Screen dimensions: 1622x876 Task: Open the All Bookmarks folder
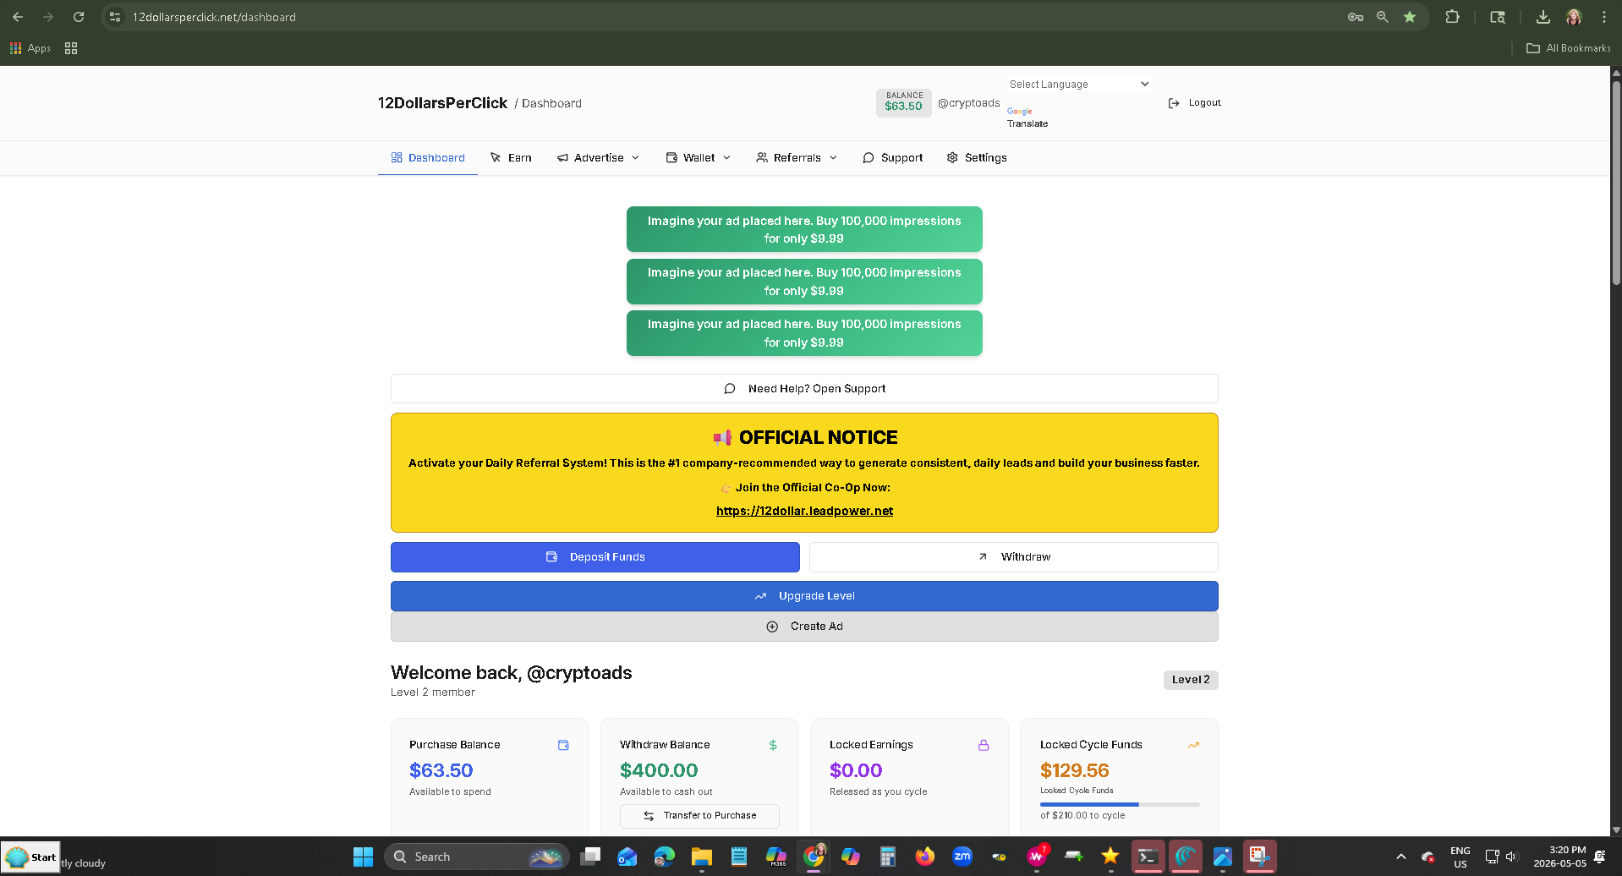pos(1569,48)
